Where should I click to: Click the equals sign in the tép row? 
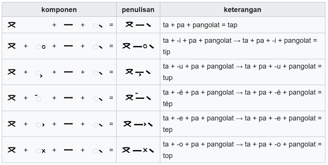coord(111,98)
